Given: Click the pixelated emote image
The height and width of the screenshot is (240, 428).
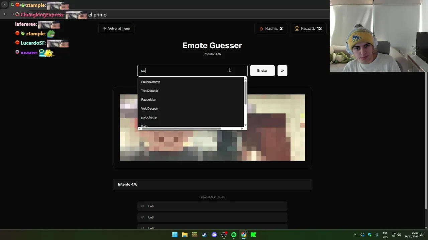Looking at the screenshot, I should 212,127.
